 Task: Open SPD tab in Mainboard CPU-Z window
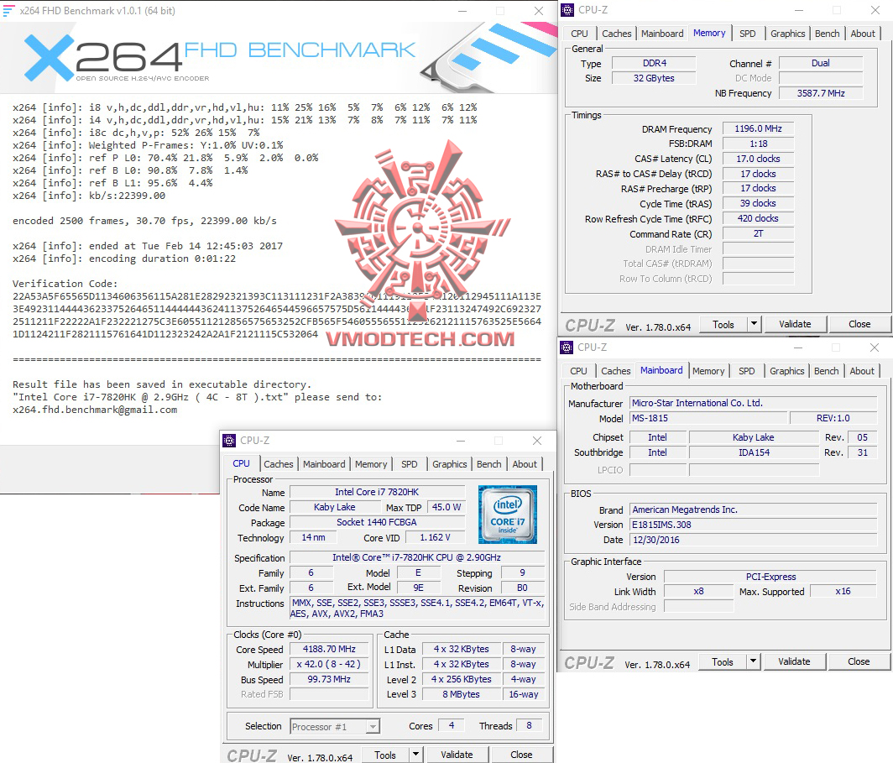pos(747,371)
